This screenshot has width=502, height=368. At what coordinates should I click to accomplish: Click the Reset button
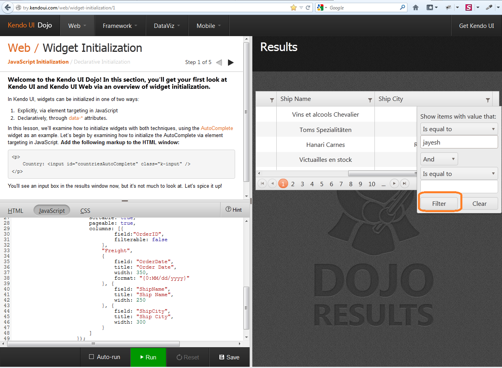point(188,357)
